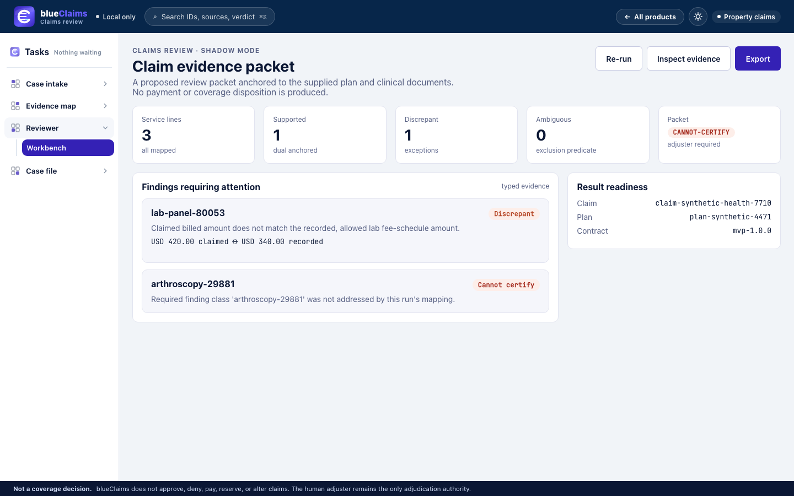Viewport: 794px width, 496px height.
Task: Click the Re-run button
Action: (x=619, y=58)
